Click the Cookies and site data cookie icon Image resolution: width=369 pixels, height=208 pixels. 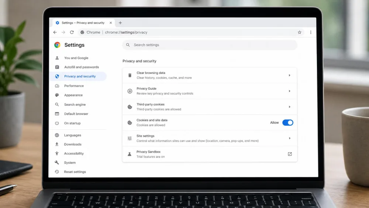(x=130, y=123)
